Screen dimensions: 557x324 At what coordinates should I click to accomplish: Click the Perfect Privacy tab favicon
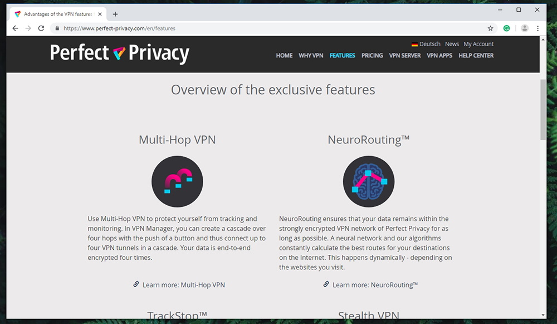17,14
